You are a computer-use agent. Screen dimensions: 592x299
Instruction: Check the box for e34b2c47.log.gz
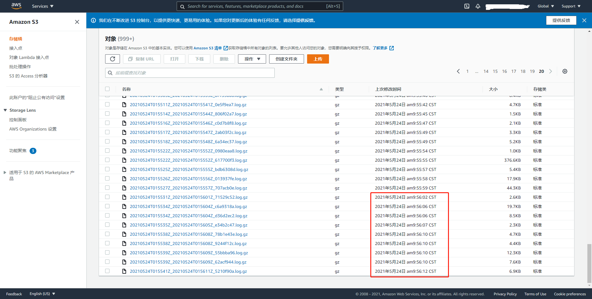107,225
